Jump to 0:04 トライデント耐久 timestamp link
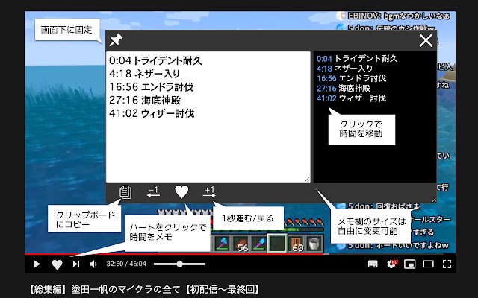 pos(323,59)
